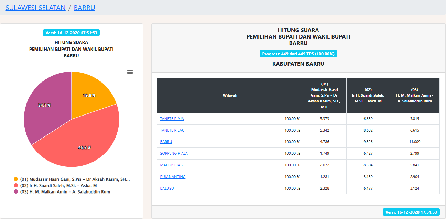Click the SULAWESI SELATAN breadcrumb link

coord(35,8)
